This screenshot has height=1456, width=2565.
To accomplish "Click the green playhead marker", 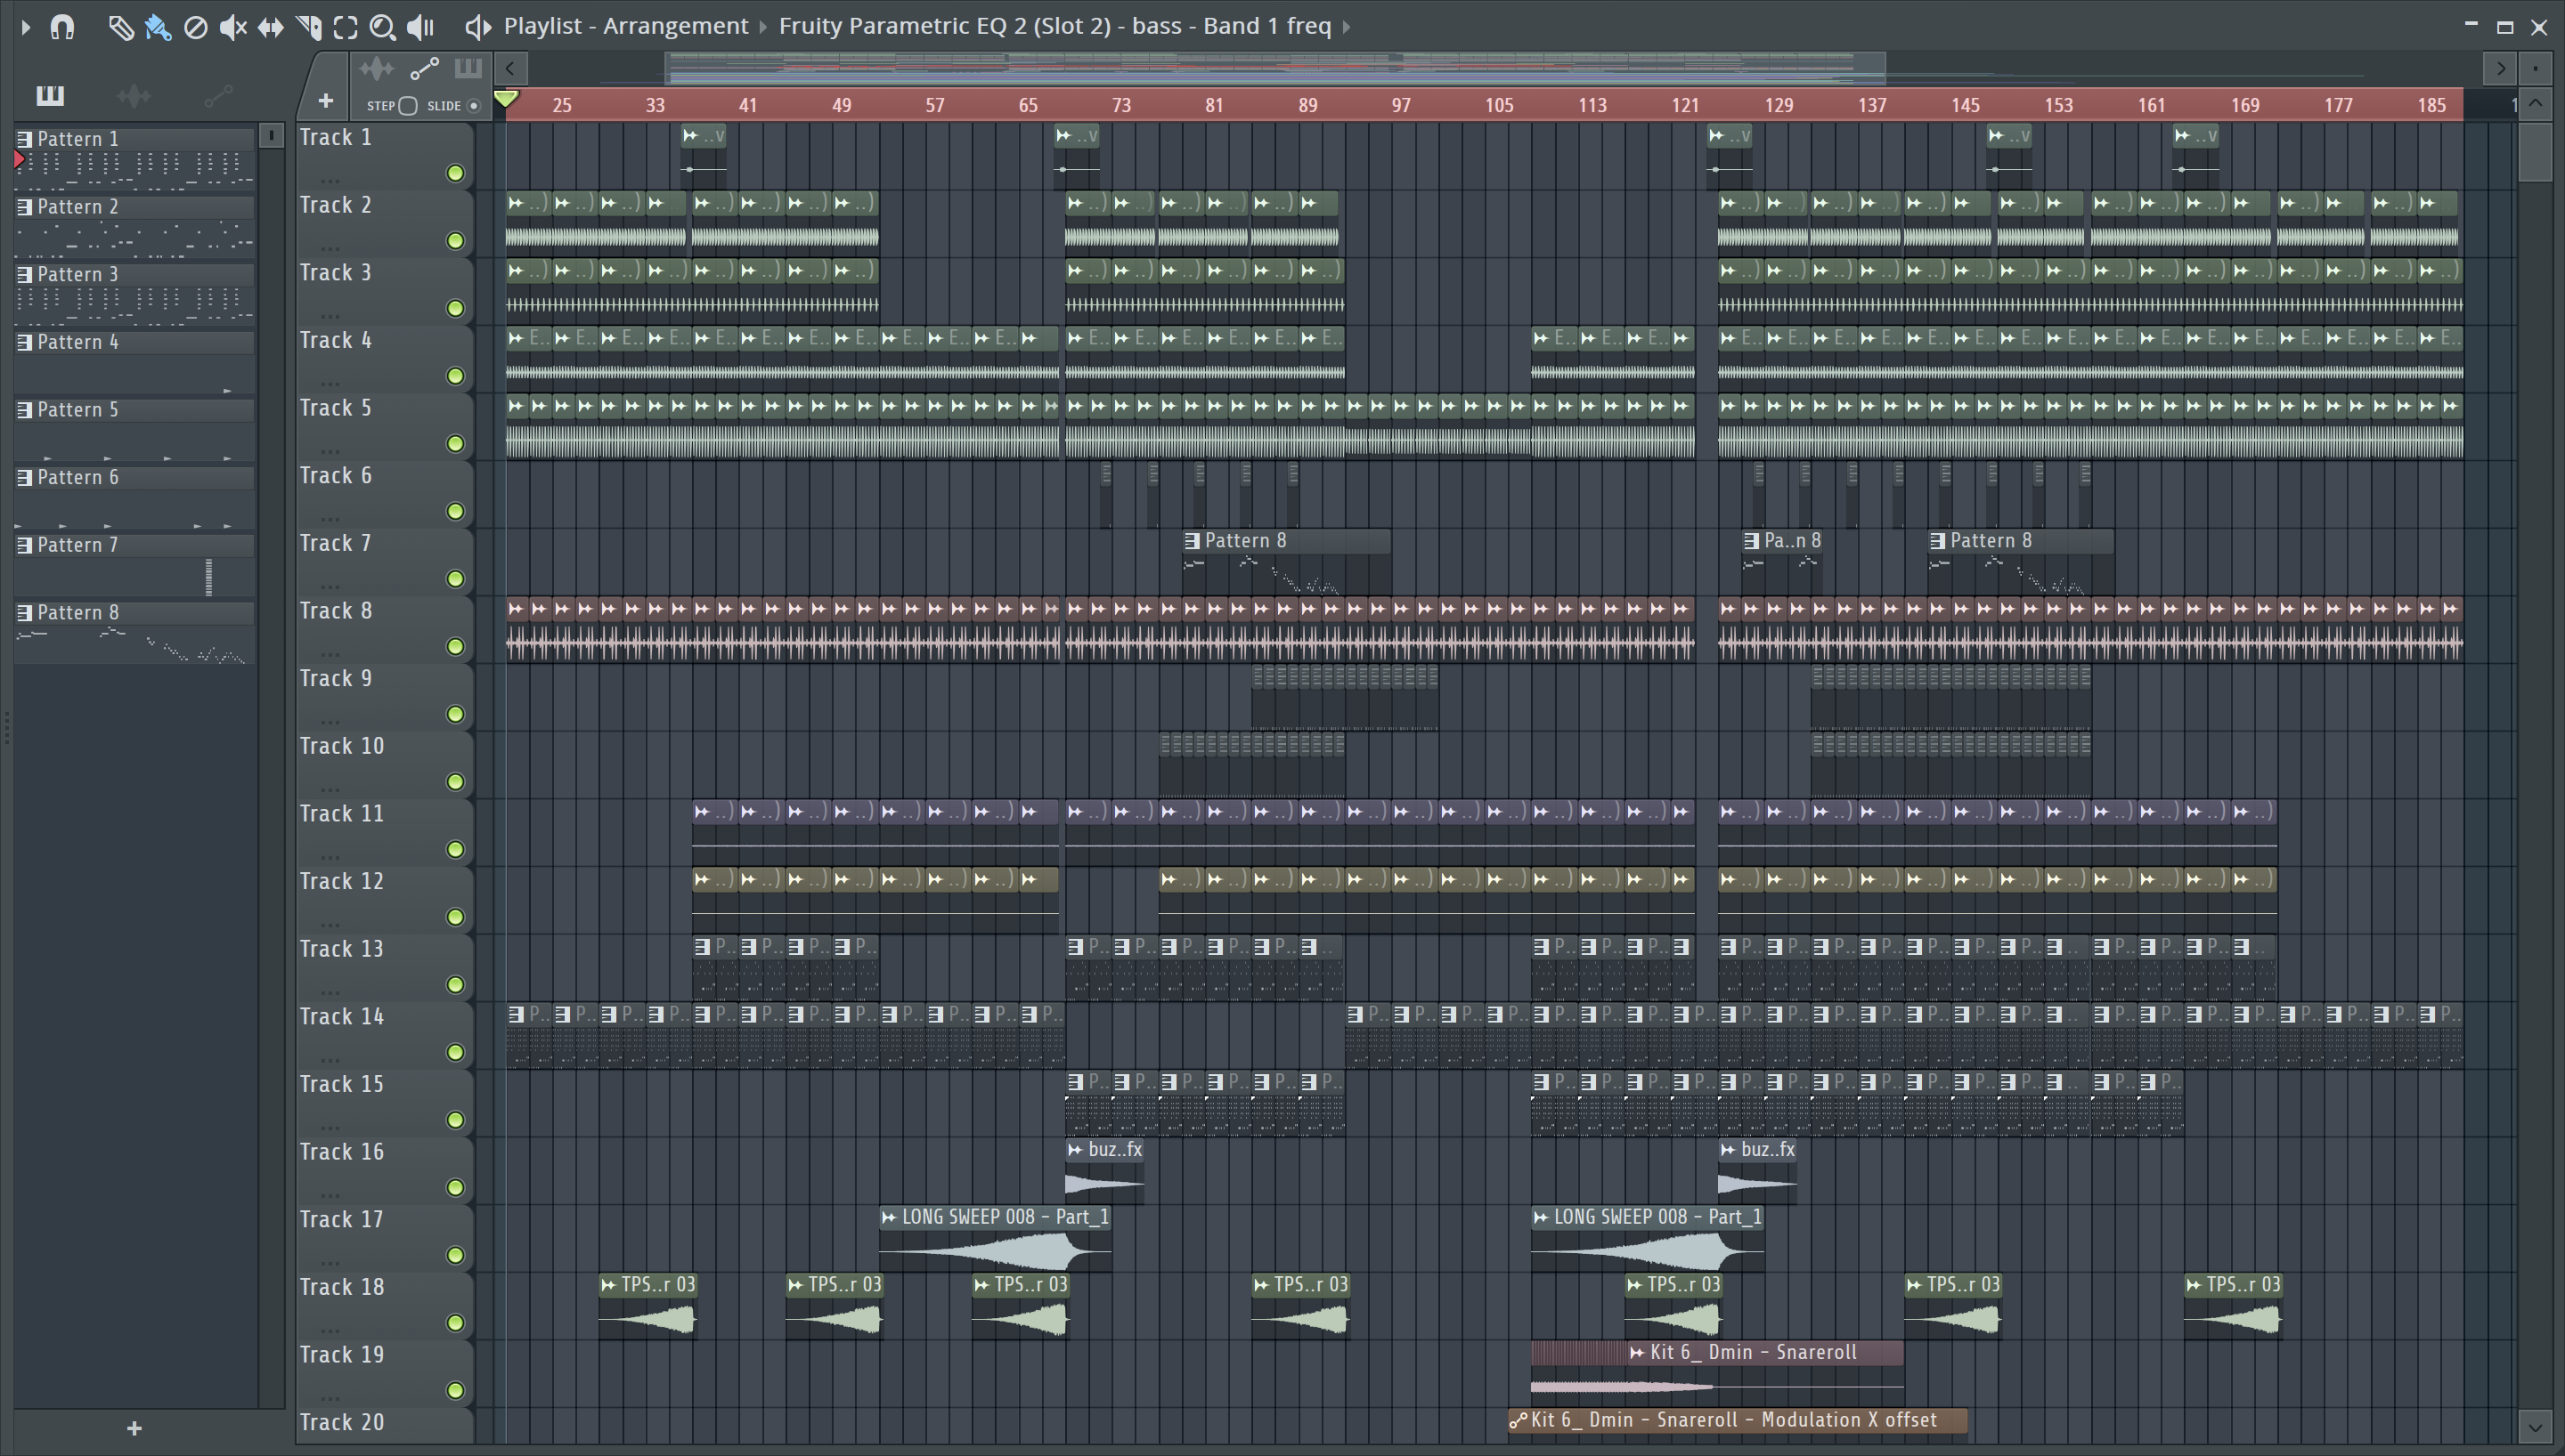I will click(506, 100).
